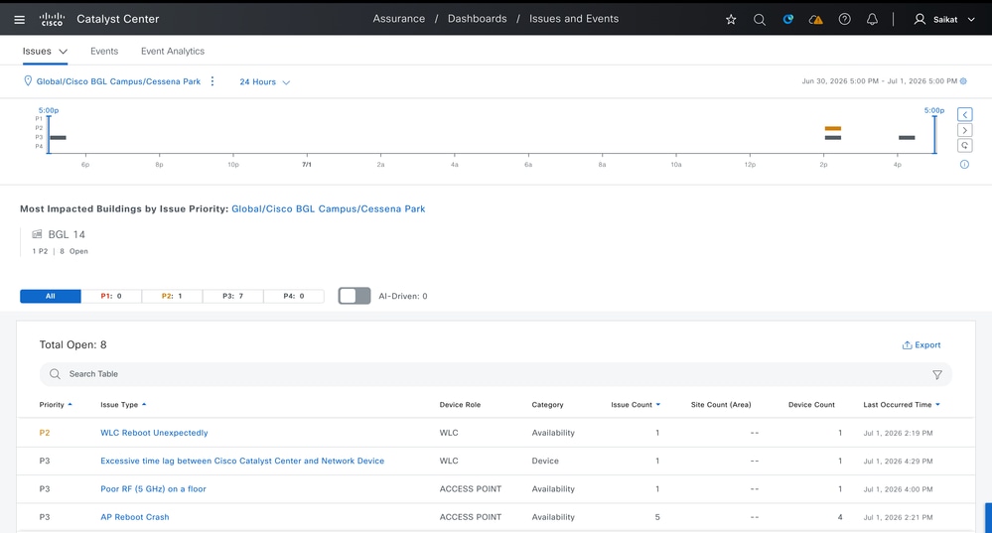Click the Export upload icon

907,344
